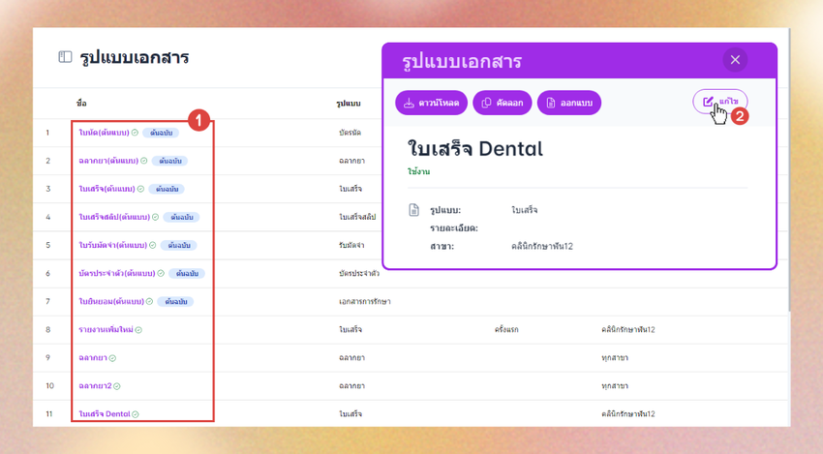Screen dimensions: 823x454
Task: Click green check icon next to รายงานเพิ่มใหม่
Action: pos(138,330)
